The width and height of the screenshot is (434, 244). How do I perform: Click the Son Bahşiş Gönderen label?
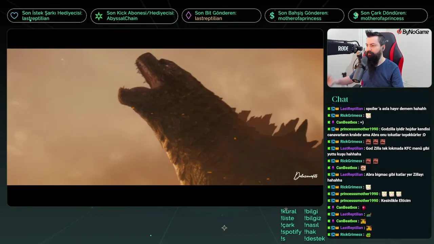coord(303,13)
